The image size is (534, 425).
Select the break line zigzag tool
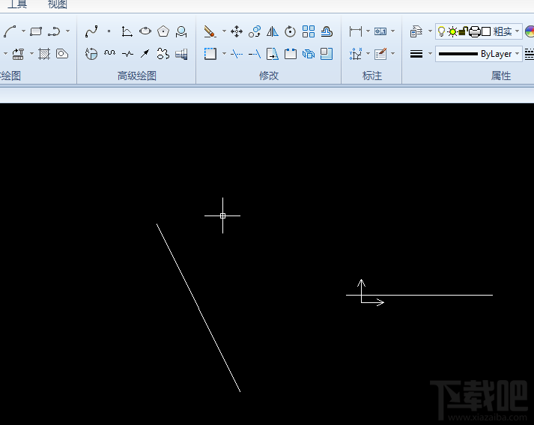coord(127,54)
